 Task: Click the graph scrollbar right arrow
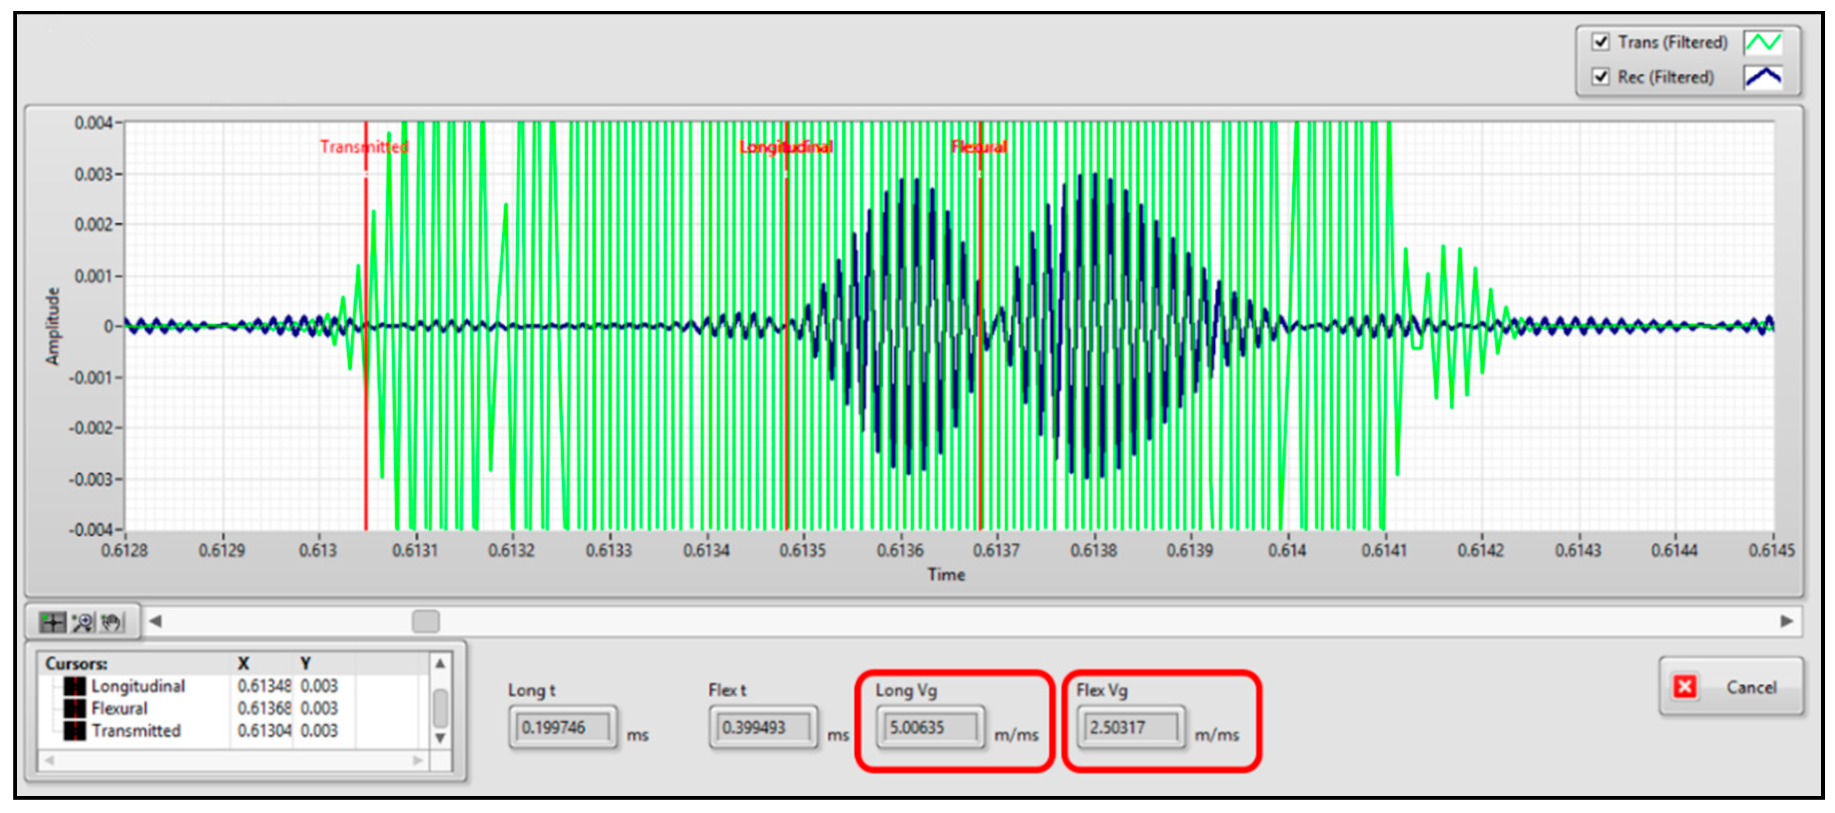click(x=1787, y=622)
